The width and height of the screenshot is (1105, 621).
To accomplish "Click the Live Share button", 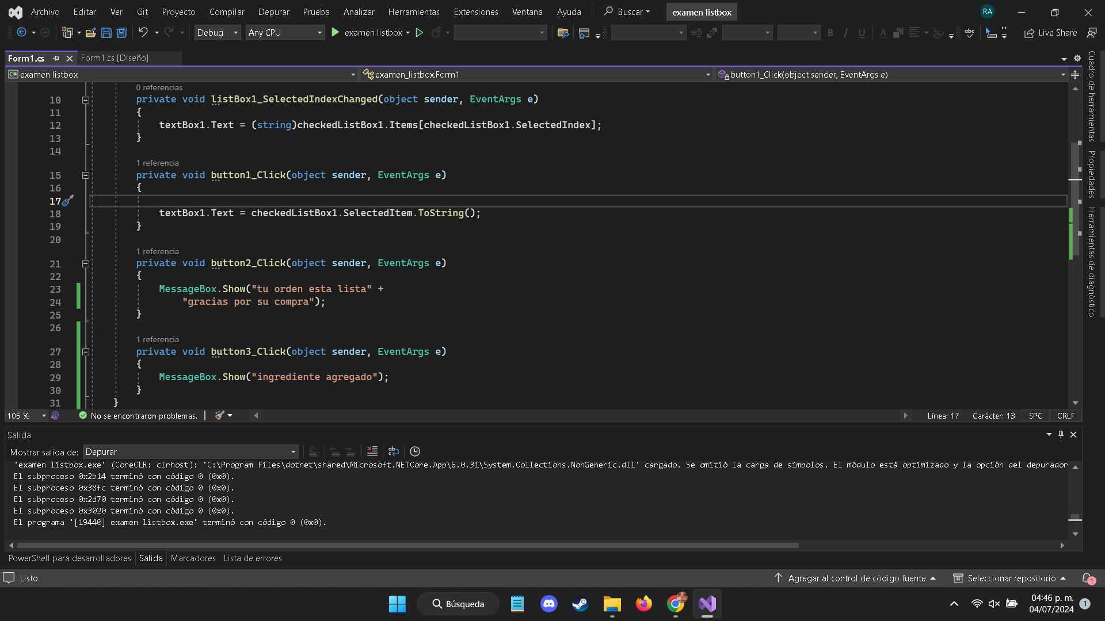I will pos(1051,33).
